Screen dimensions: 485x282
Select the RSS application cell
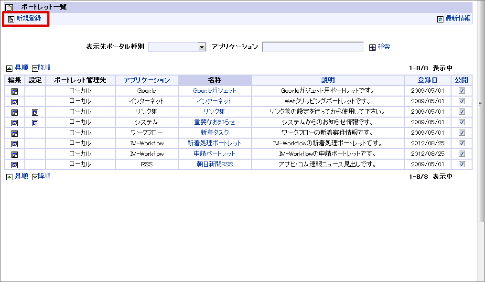(x=147, y=164)
